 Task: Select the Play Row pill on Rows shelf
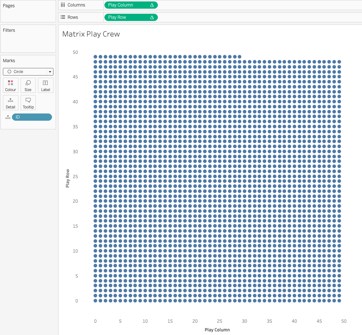point(125,17)
